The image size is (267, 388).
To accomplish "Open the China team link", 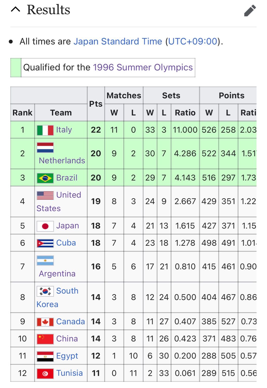I will pyautogui.click(x=67, y=339).
